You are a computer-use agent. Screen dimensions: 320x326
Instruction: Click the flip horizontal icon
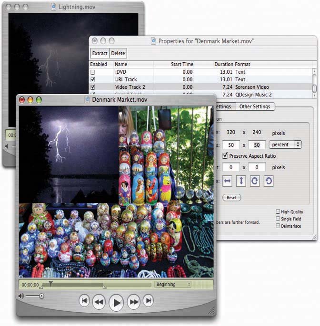click(x=228, y=182)
